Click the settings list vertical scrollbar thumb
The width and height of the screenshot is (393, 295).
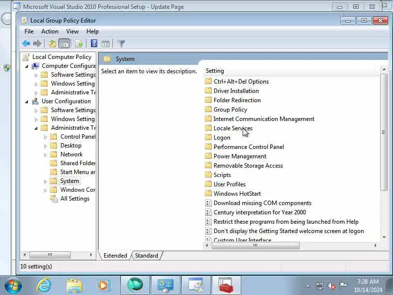tap(384, 132)
